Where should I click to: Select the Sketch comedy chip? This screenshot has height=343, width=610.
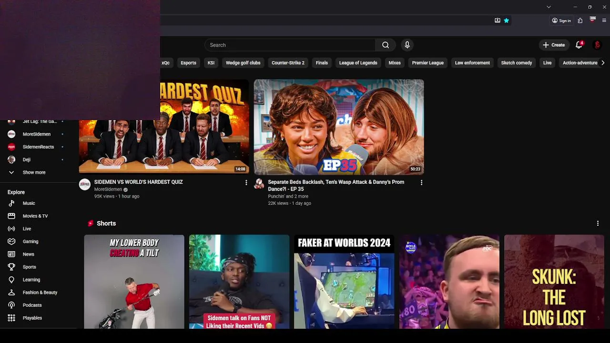coord(516,63)
